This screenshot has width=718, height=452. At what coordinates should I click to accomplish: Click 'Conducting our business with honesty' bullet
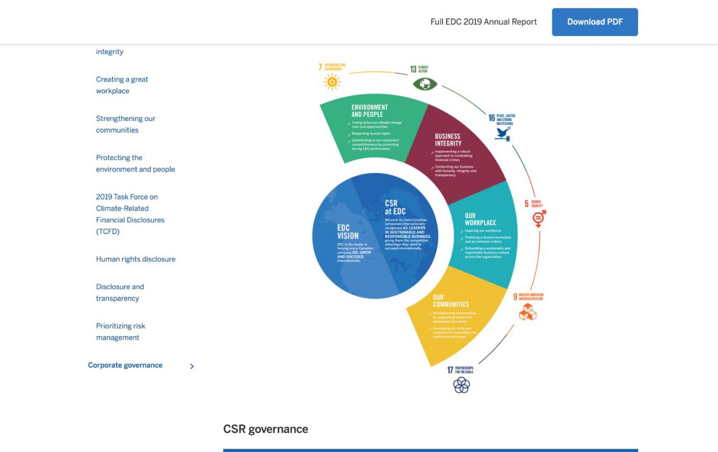click(x=456, y=171)
